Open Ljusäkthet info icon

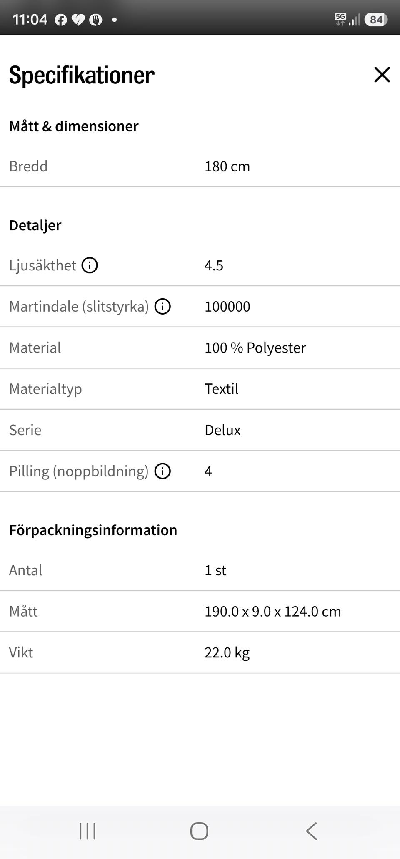(x=90, y=265)
